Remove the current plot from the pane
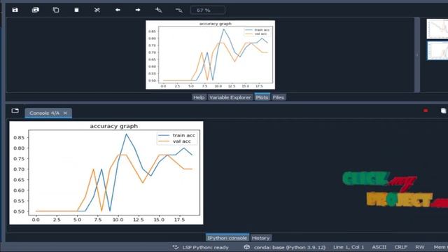Screen dimensions: 448x252 pos(76,10)
